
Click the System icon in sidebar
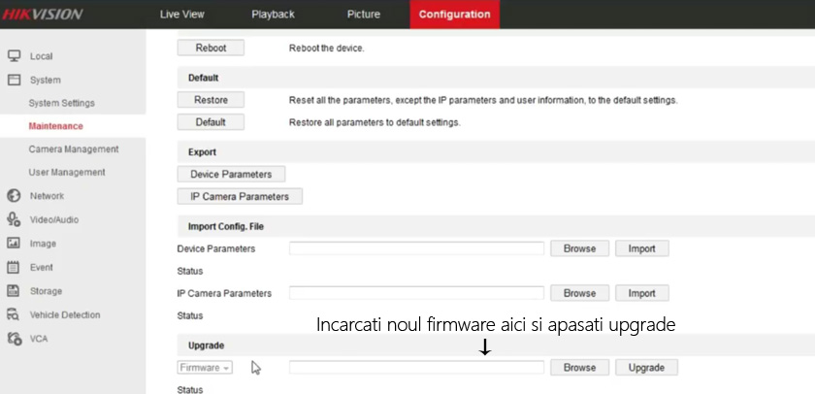coord(14,80)
